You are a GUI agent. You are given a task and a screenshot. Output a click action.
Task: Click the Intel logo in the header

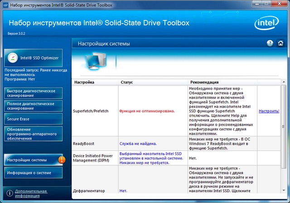[x=267, y=23]
